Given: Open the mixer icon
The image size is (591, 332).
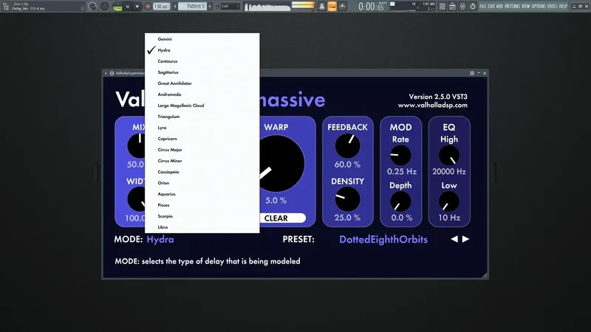Looking at the screenshot, I should point(462,7).
